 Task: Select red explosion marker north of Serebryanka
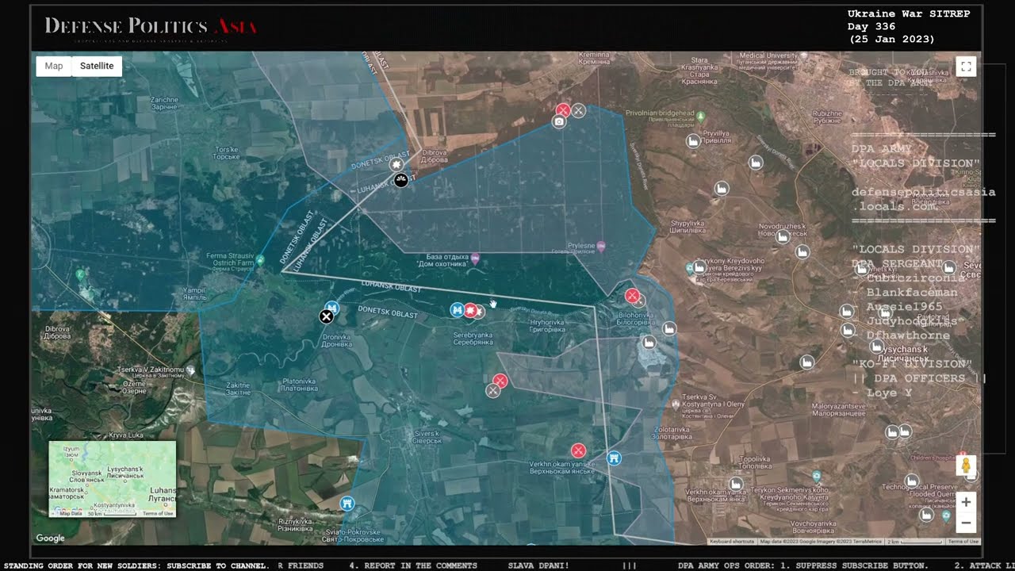[470, 310]
